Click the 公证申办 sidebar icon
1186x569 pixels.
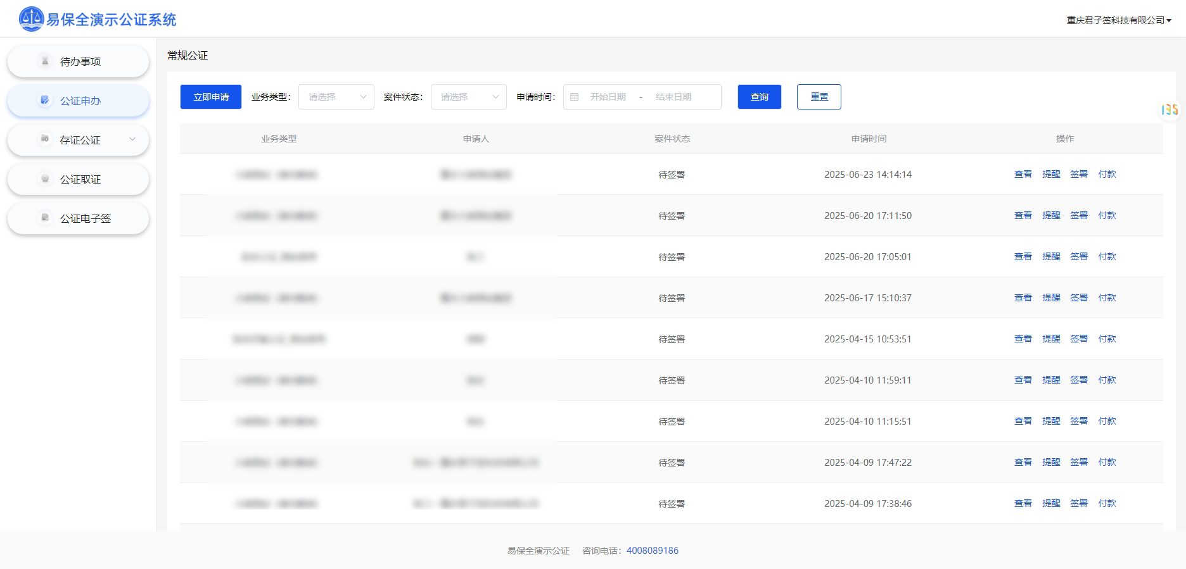coord(45,101)
